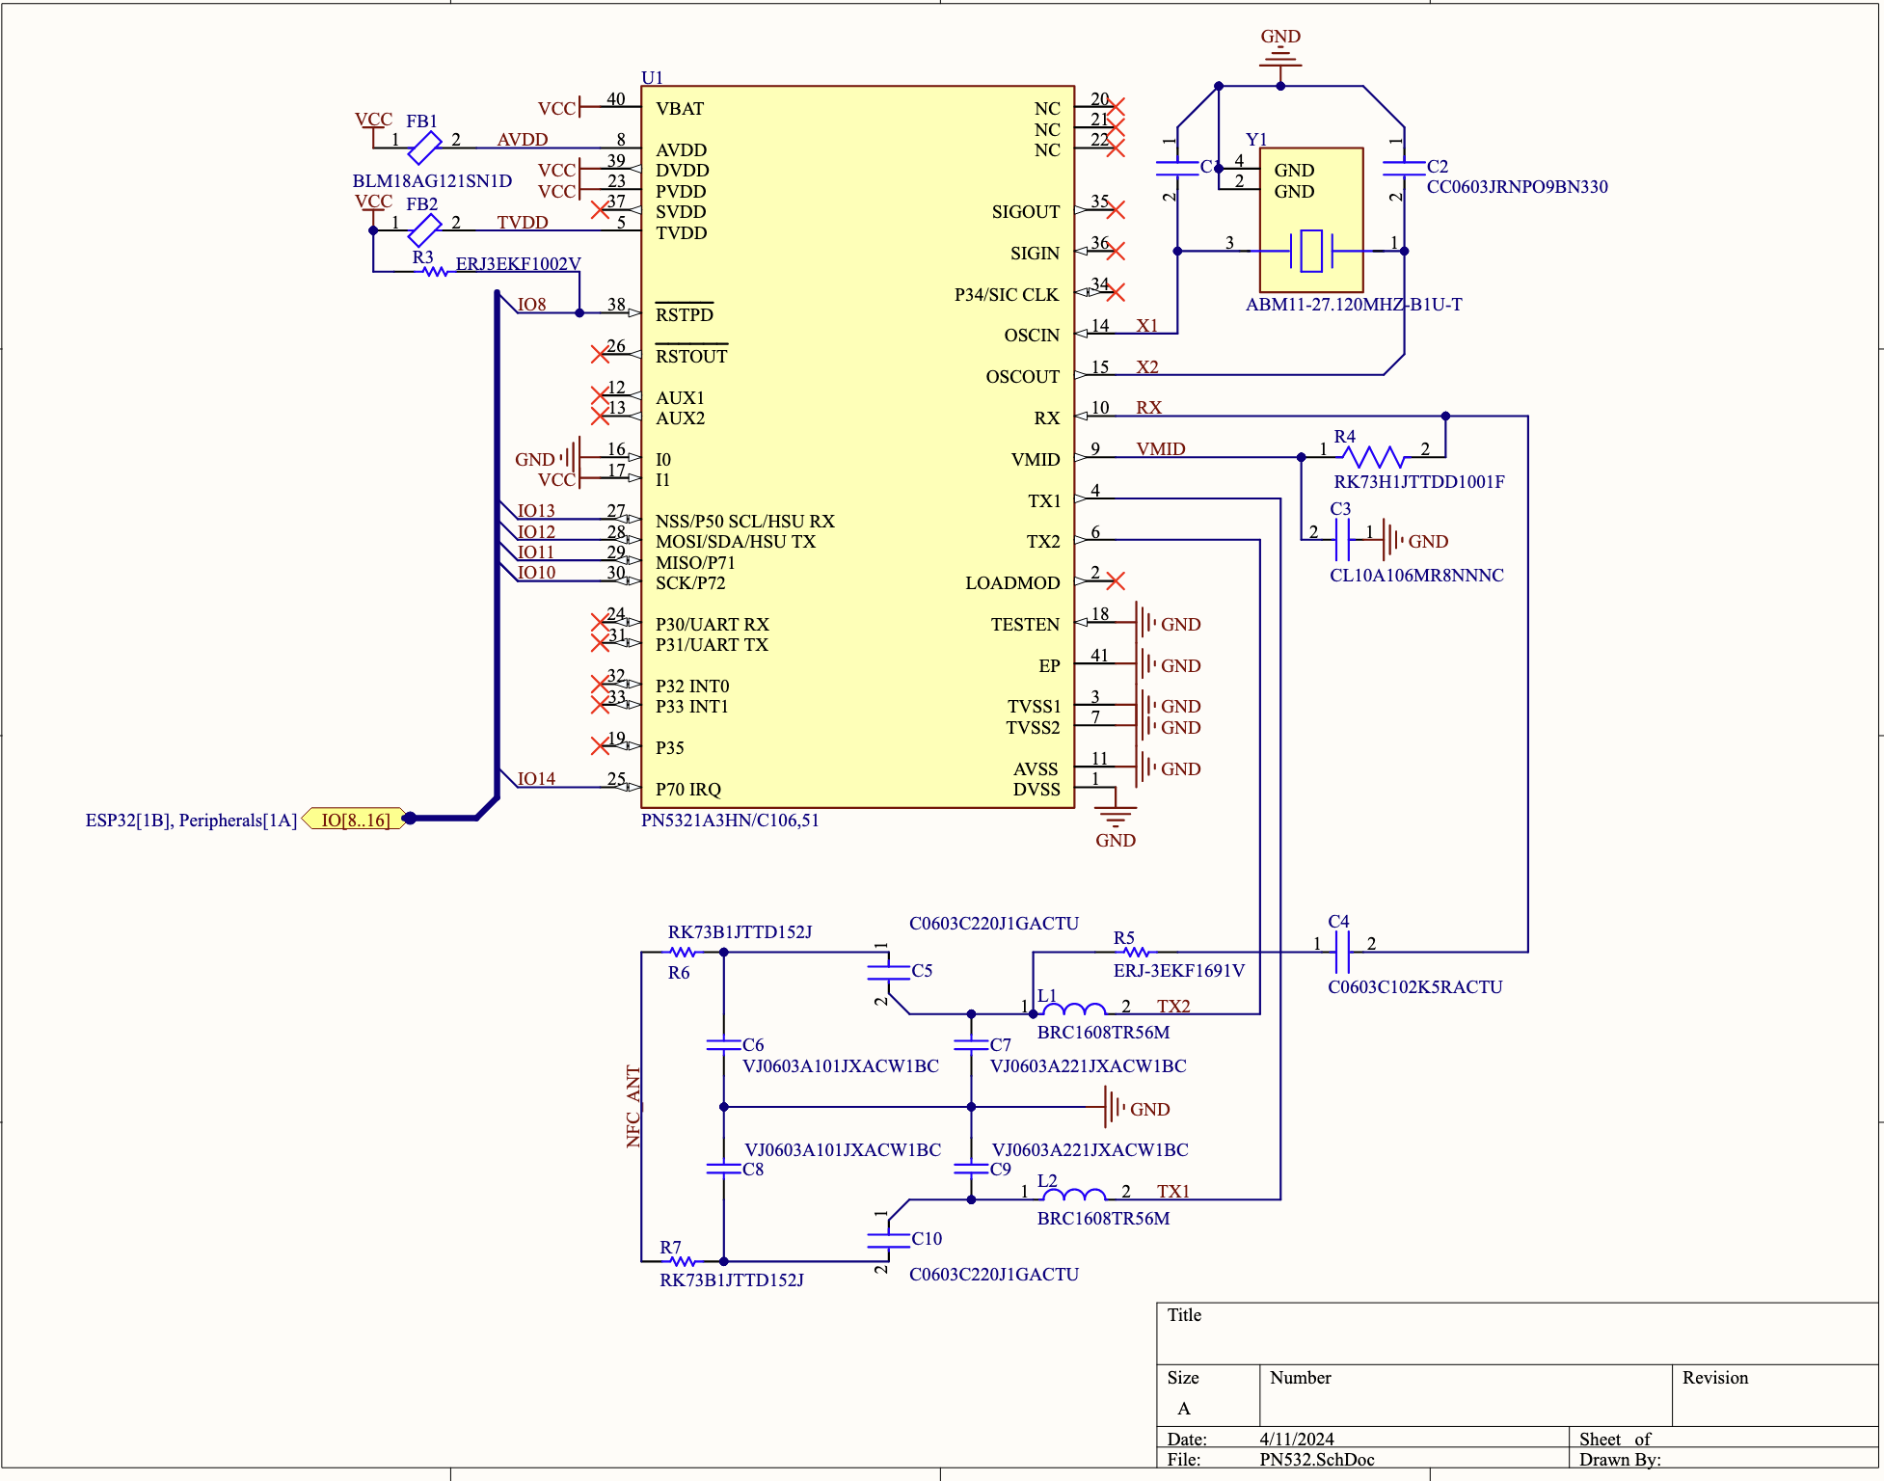Select the FB2 ferrite bead symbol
The height and width of the screenshot is (1481, 1884).
coord(424,229)
